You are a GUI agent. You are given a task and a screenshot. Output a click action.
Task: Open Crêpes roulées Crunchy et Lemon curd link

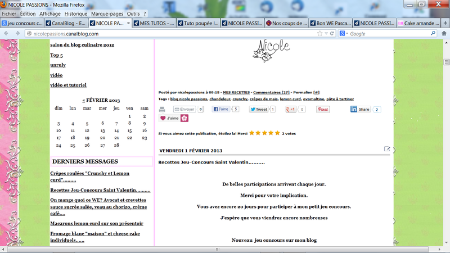pyautogui.click(x=89, y=177)
